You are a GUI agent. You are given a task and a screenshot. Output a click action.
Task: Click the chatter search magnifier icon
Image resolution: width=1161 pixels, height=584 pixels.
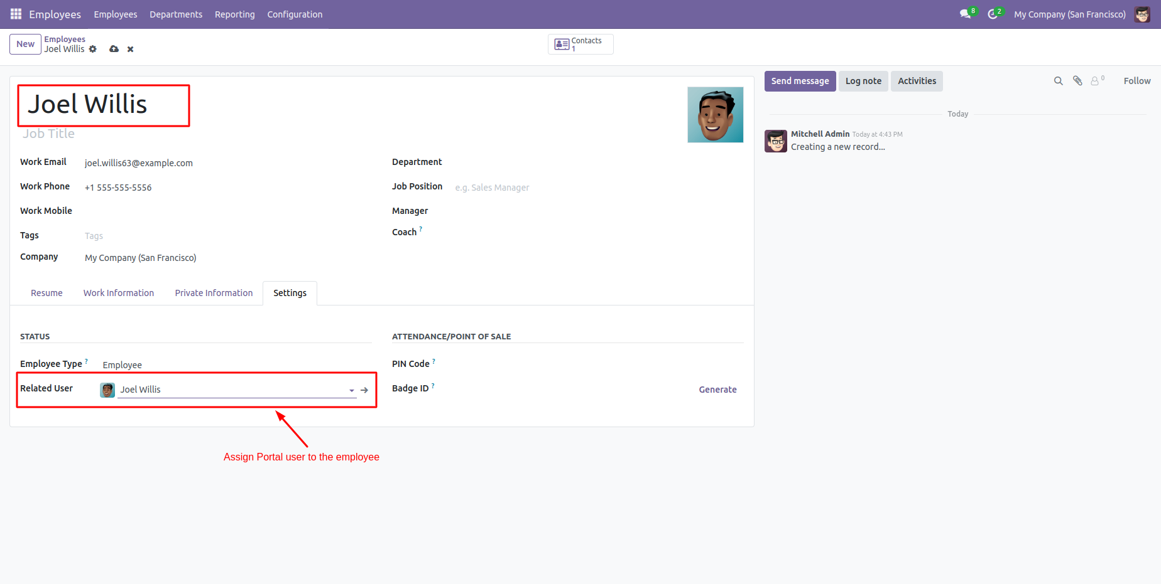tap(1058, 81)
